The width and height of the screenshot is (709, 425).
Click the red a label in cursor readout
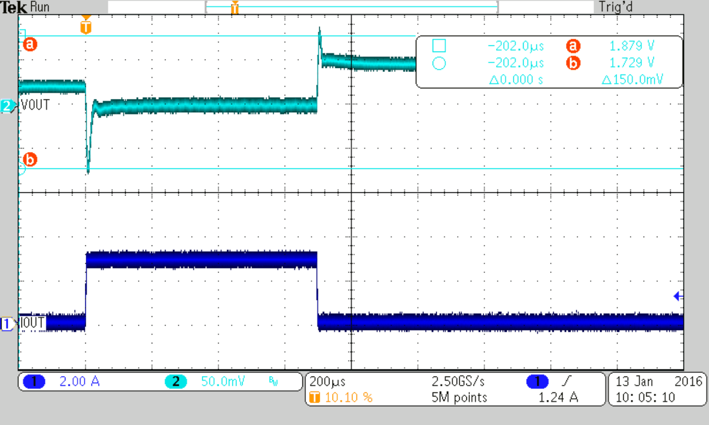(x=573, y=46)
